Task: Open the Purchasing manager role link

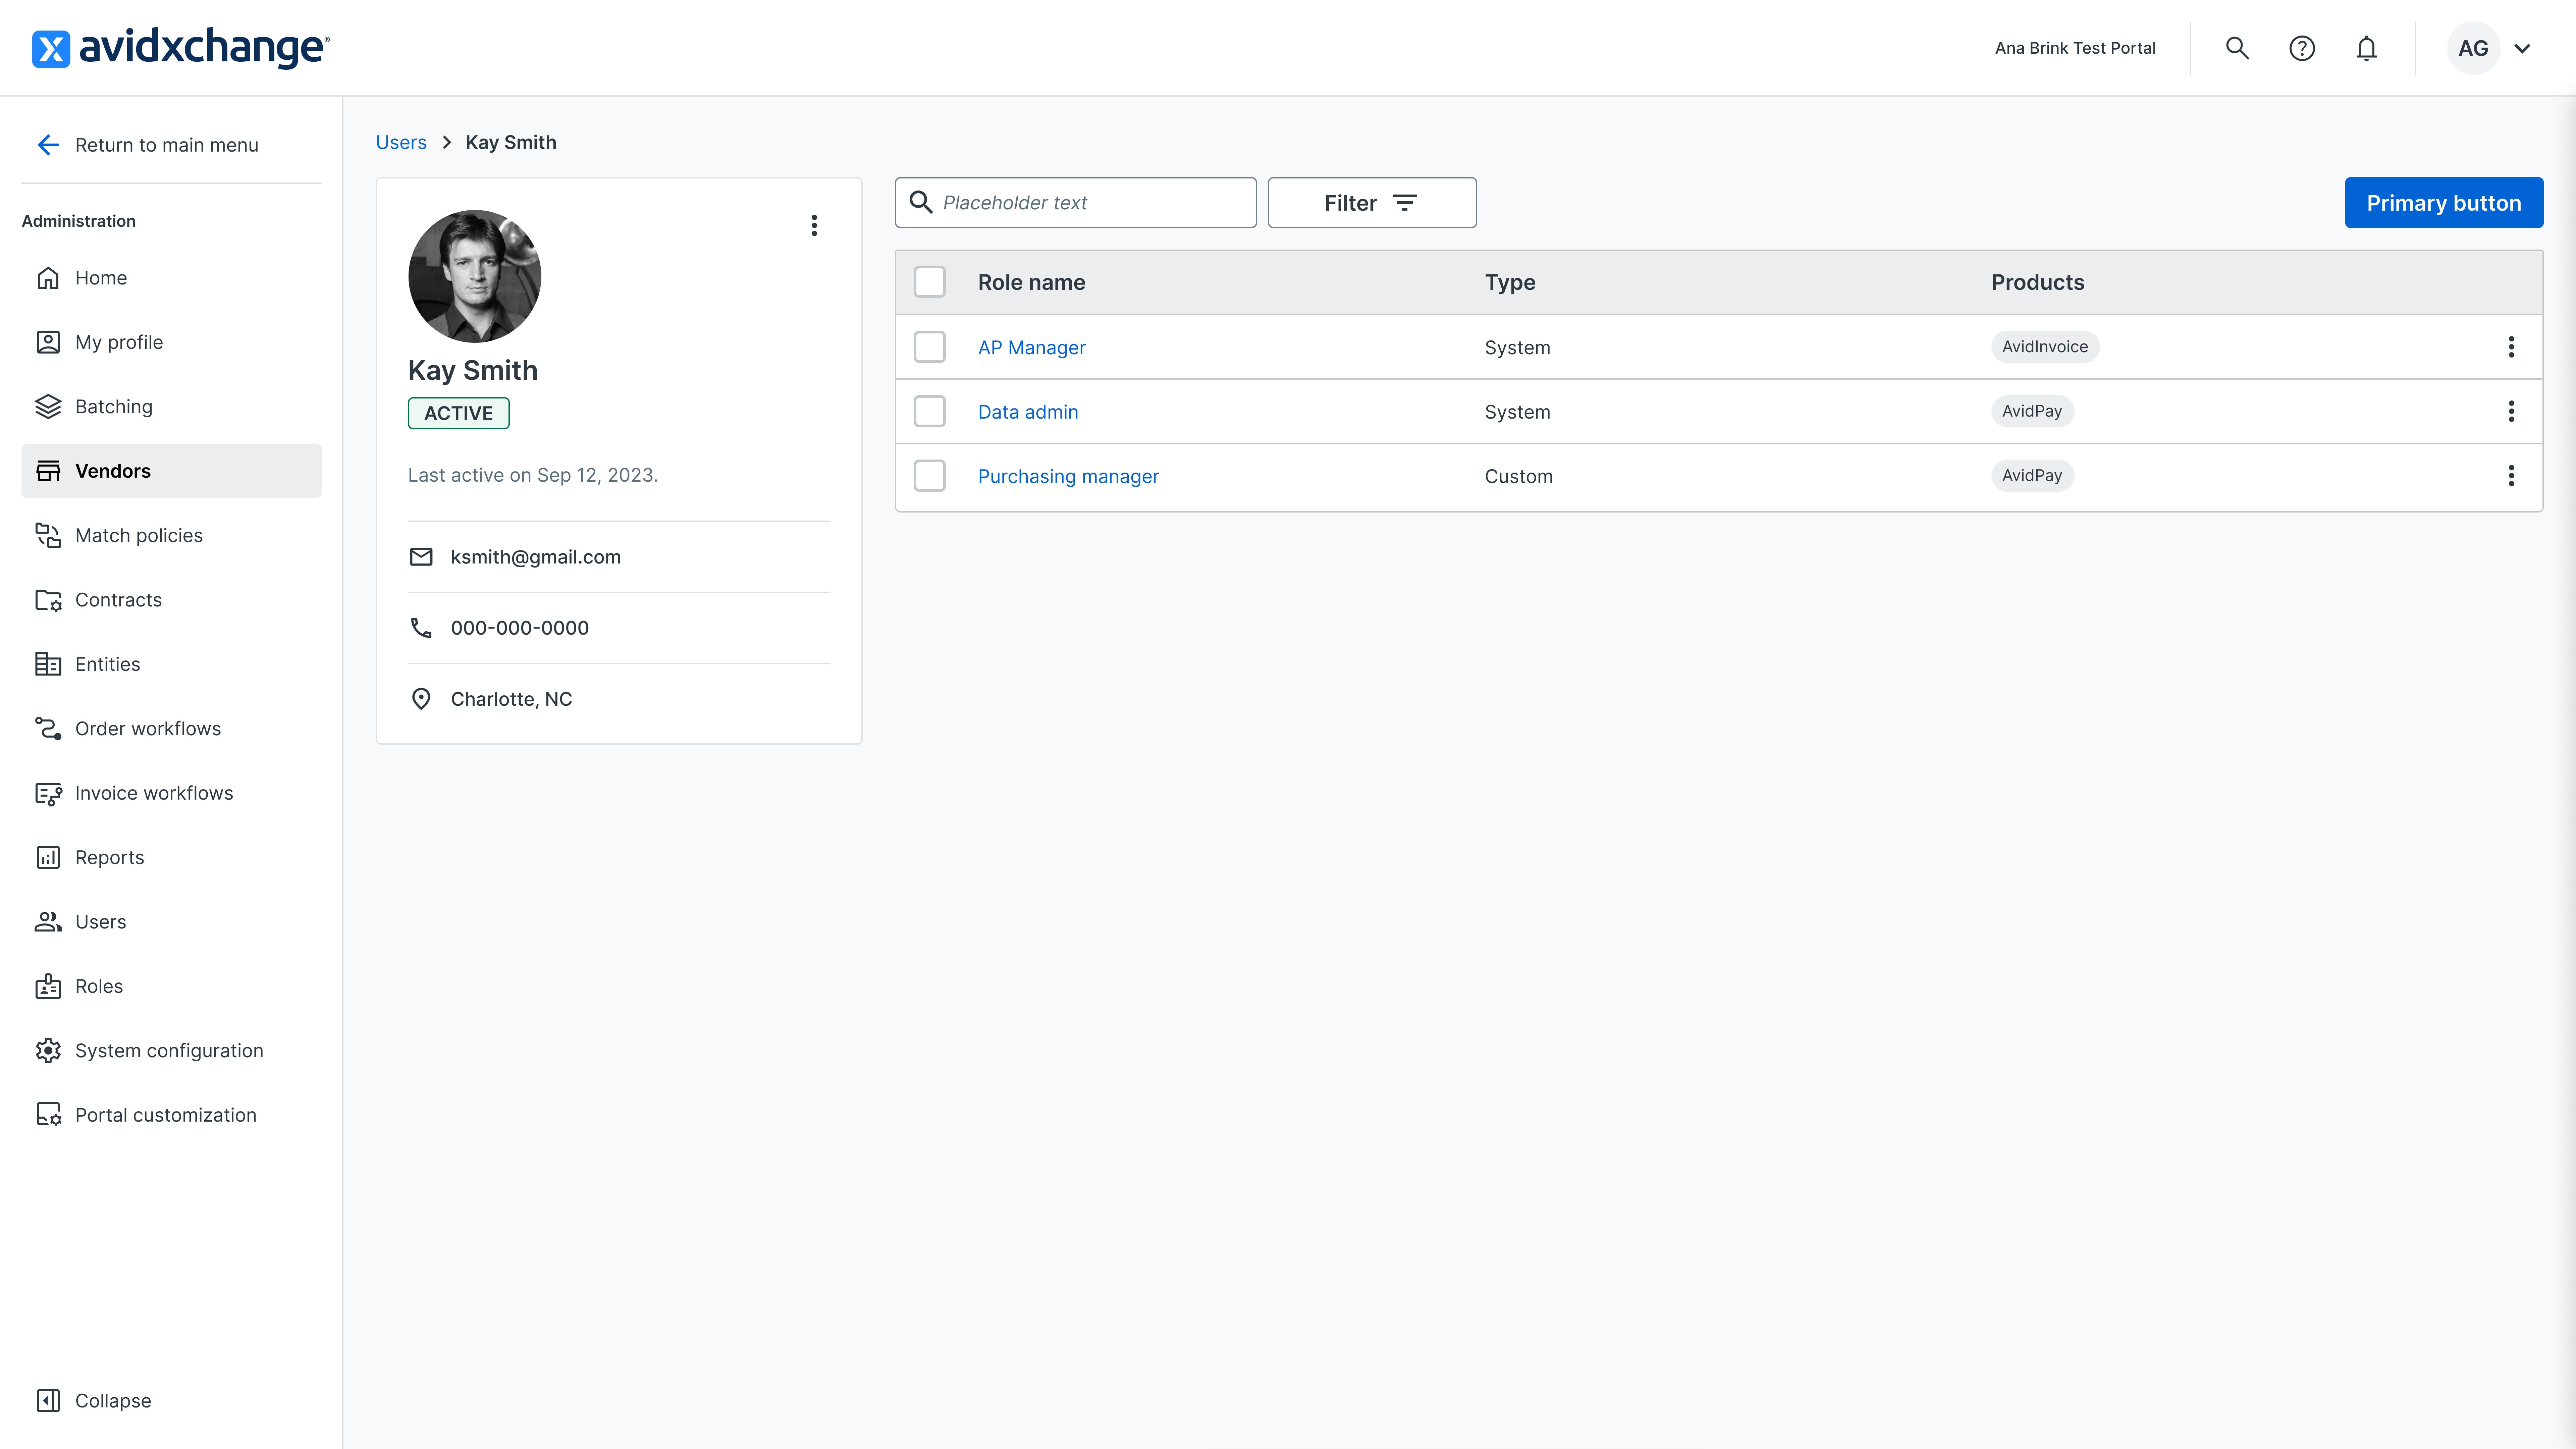Action: [1068, 477]
